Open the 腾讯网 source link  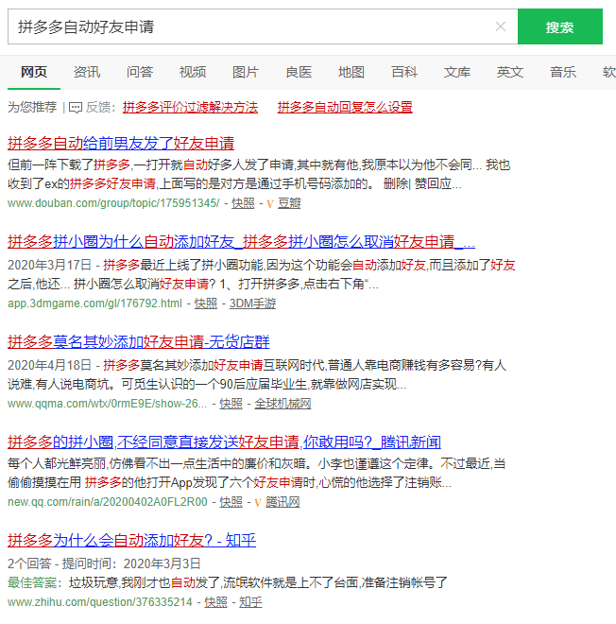[x=282, y=502]
